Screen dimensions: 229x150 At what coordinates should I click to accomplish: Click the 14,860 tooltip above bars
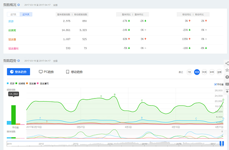click(x=14, y=94)
